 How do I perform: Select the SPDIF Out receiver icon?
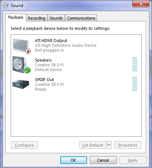[x=21, y=84]
